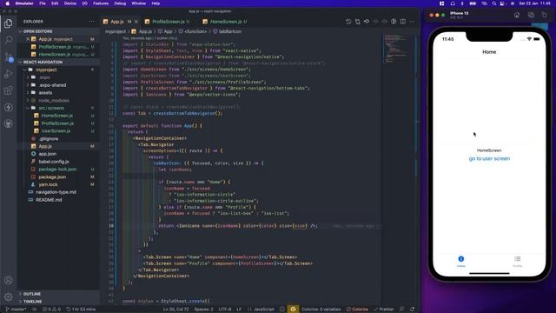Click the split editor right icon

pos(403,22)
